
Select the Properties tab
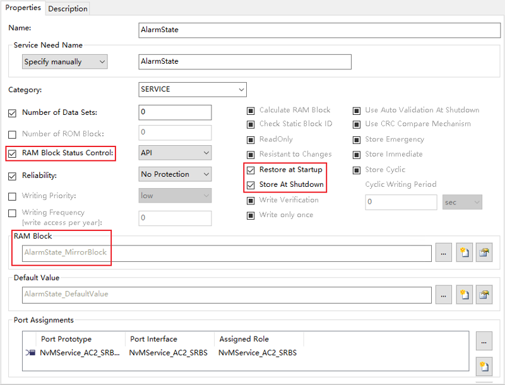coord(23,8)
